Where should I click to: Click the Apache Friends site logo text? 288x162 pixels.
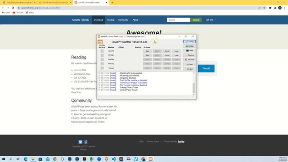tap(80, 20)
